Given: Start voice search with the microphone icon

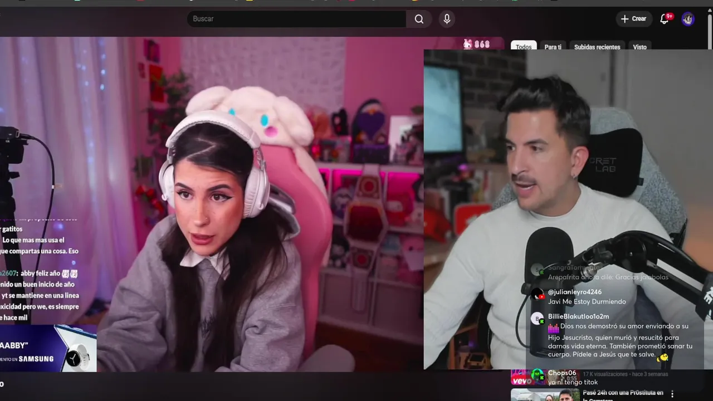Looking at the screenshot, I should pyautogui.click(x=447, y=19).
